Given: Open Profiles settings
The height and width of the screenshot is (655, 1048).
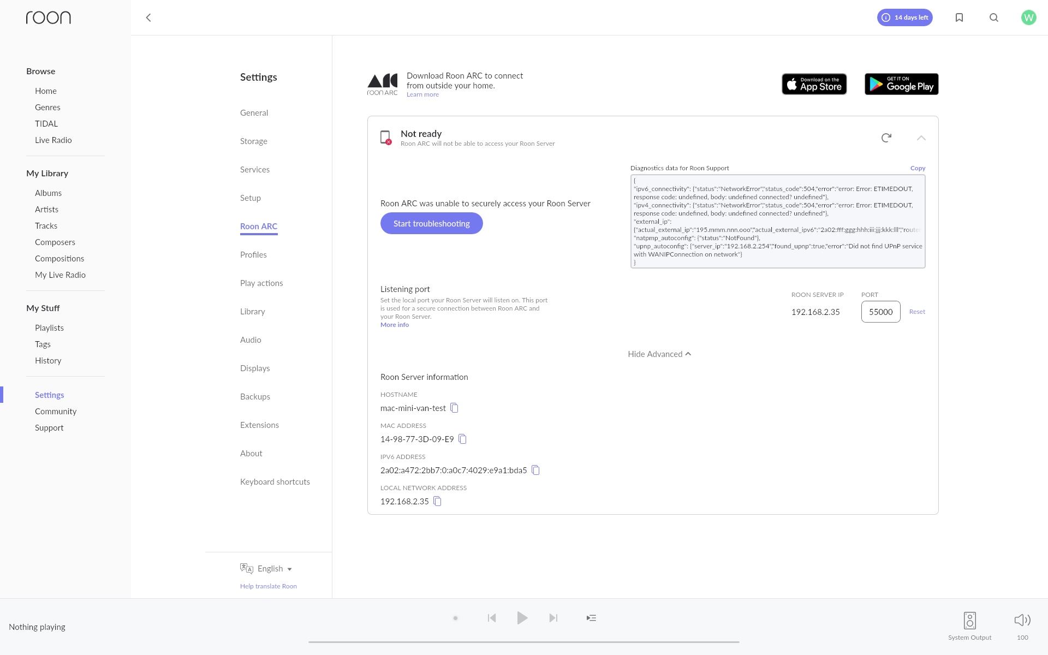Looking at the screenshot, I should (x=253, y=255).
